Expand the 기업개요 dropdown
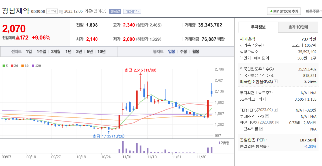The image size is (322, 166). 132,11
